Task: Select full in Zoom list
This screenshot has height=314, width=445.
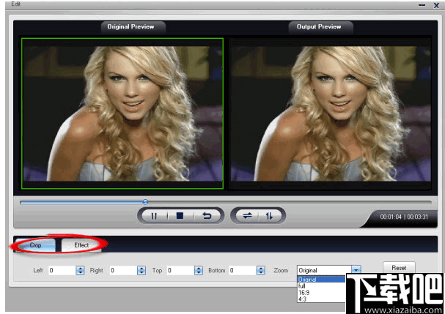Action: coord(321,286)
